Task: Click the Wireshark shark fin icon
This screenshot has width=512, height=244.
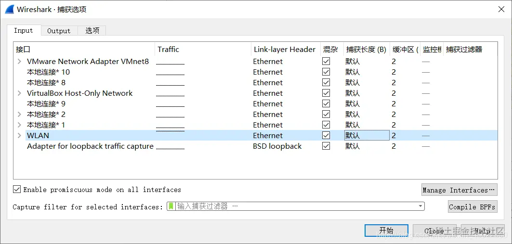Action: pos(10,9)
